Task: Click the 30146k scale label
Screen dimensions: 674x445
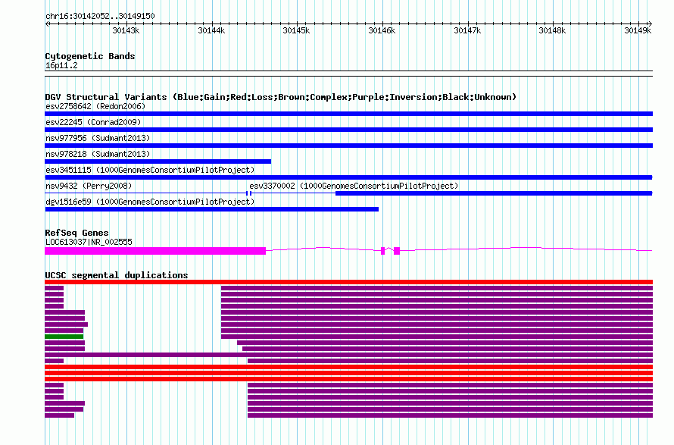Action: 382,30
